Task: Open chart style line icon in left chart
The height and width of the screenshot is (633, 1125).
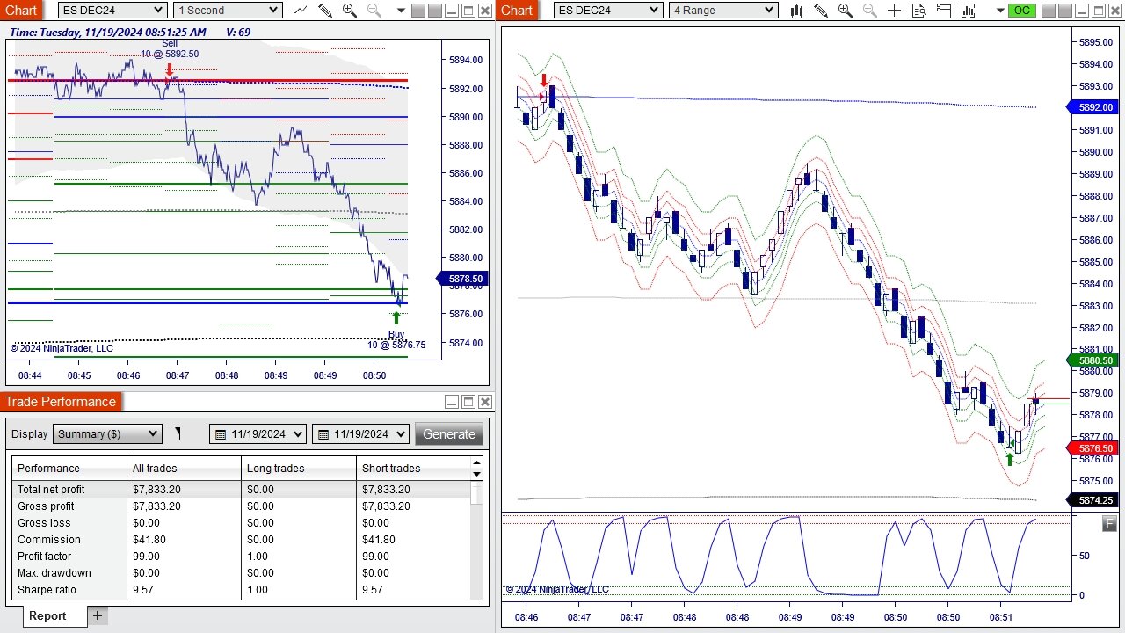Action: (x=301, y=11)
